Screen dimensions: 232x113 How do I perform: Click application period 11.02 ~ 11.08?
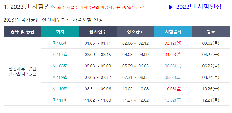98,100
